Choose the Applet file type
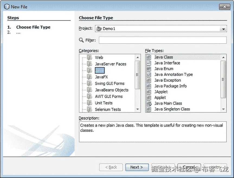Image resolution: width=234 pixels, height=178 pixels. click(160, 97)
